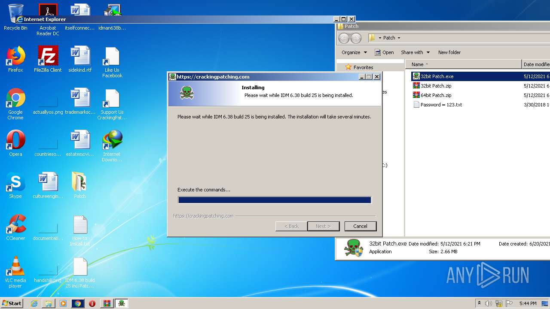Click Chrome icon in taskbar
Viewport: 550px width, 309px height.
pos(78,303)
